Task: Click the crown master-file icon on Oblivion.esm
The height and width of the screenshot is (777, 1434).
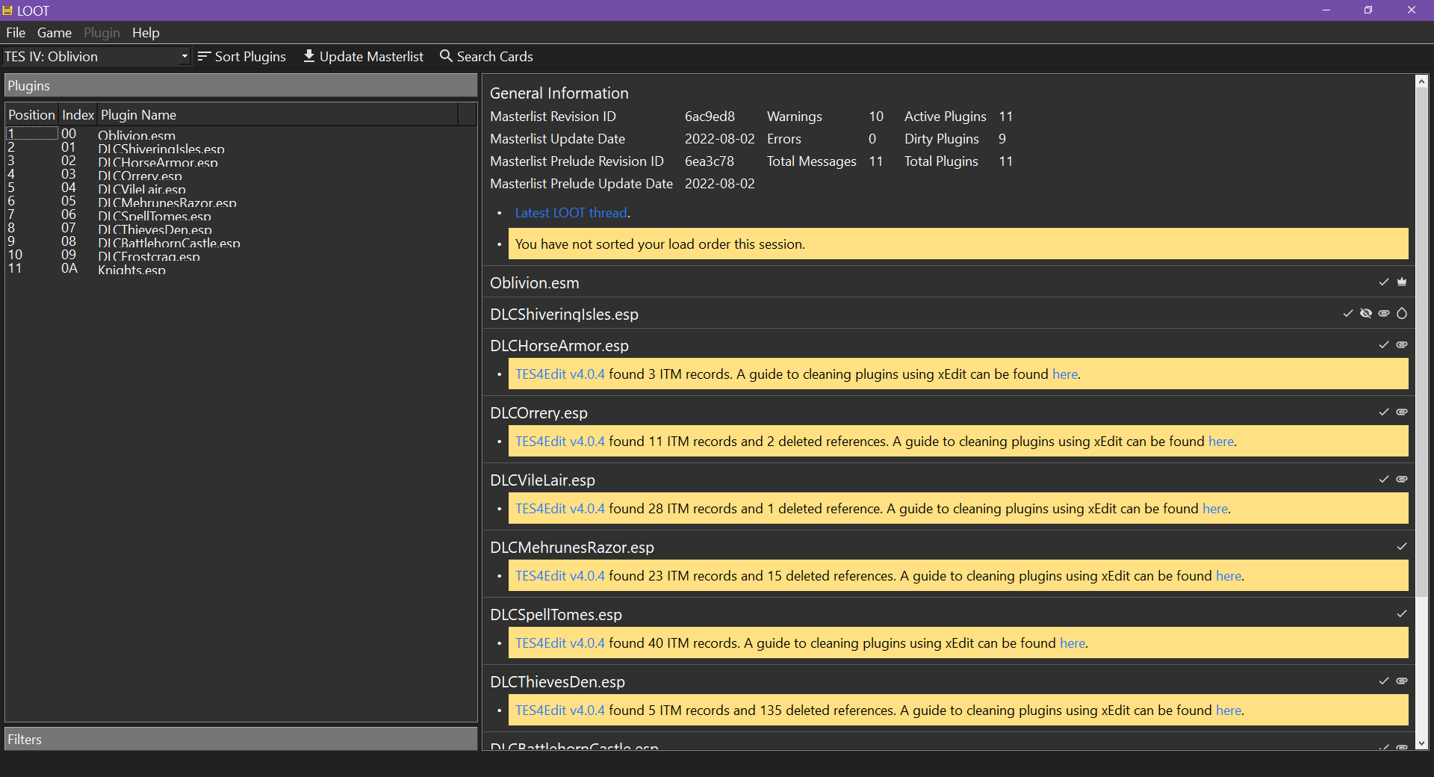Action: click(x=1401, y=282)
